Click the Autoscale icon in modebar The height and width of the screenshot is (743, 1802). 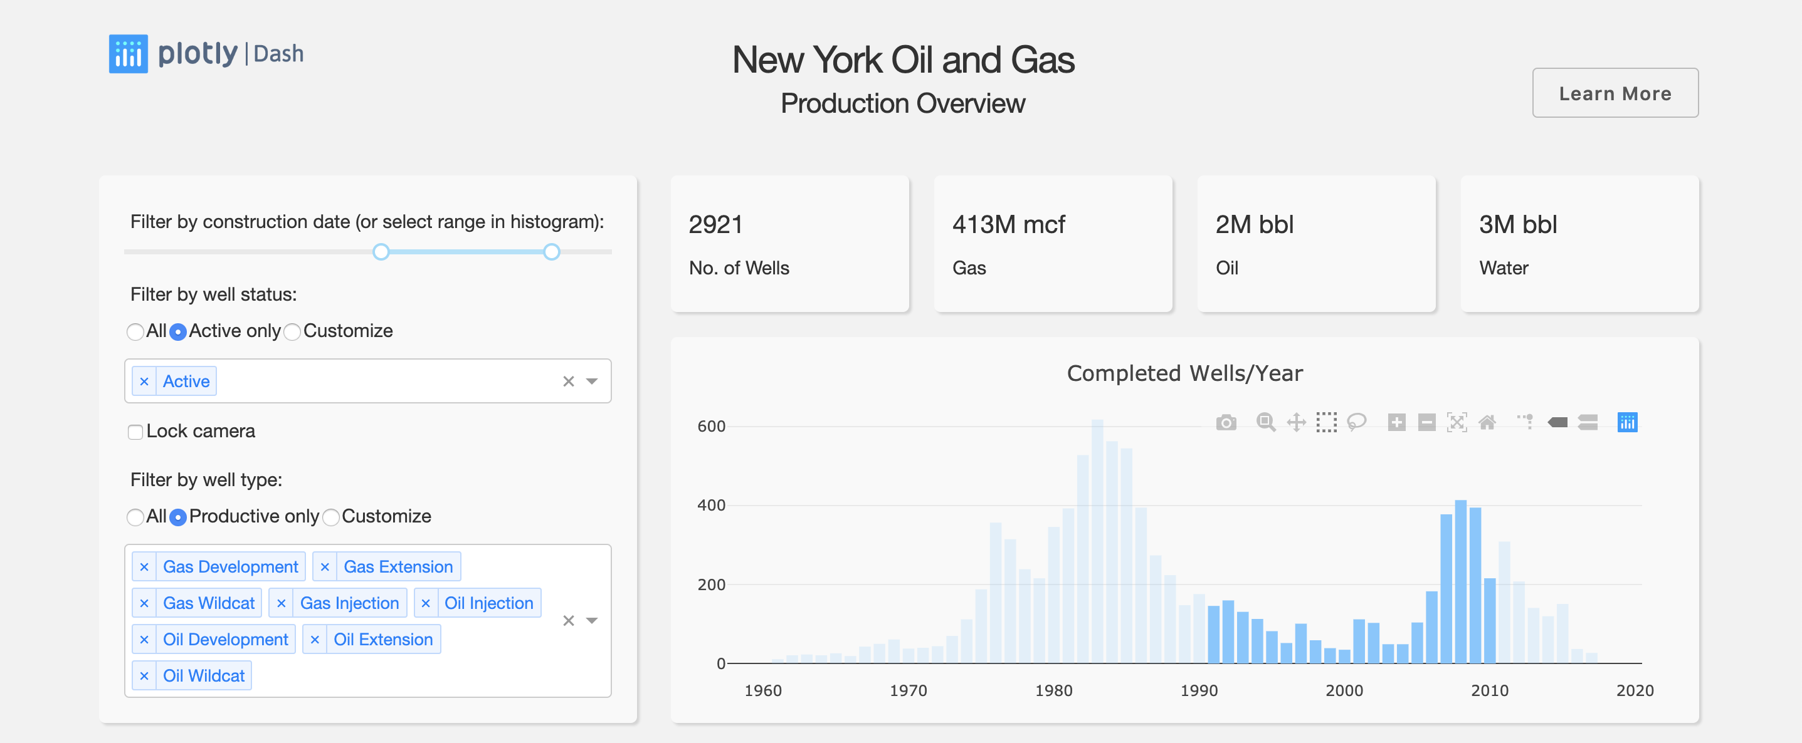click(1457, 422)
